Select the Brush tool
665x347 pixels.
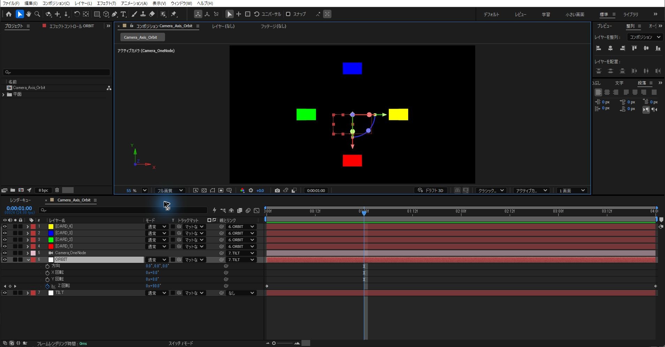tap(134, 14)
